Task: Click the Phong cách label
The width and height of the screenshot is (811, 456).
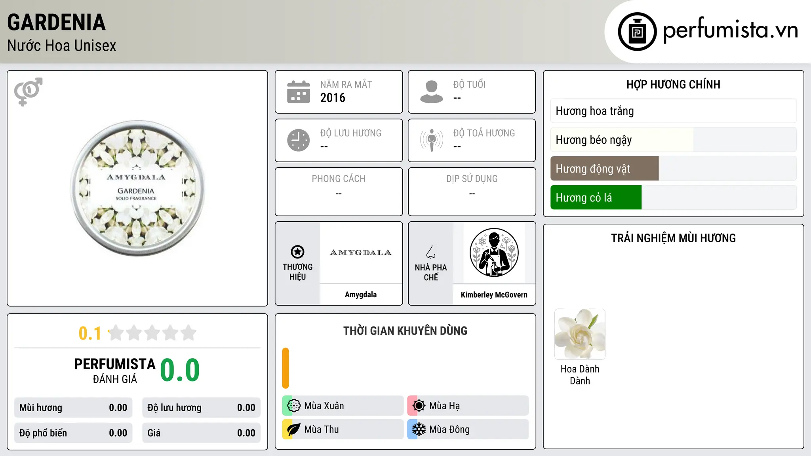Action: [339, 179]
